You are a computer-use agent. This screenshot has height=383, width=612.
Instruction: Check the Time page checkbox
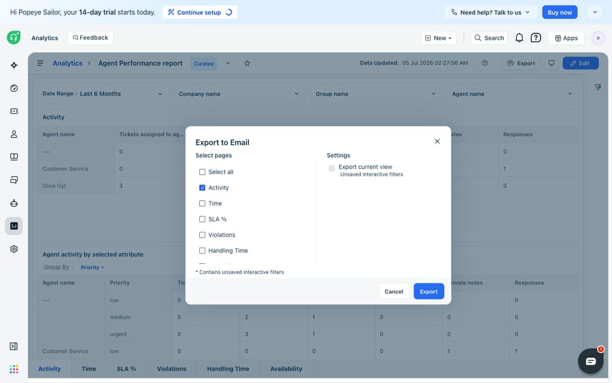click(x=202, y=203)
